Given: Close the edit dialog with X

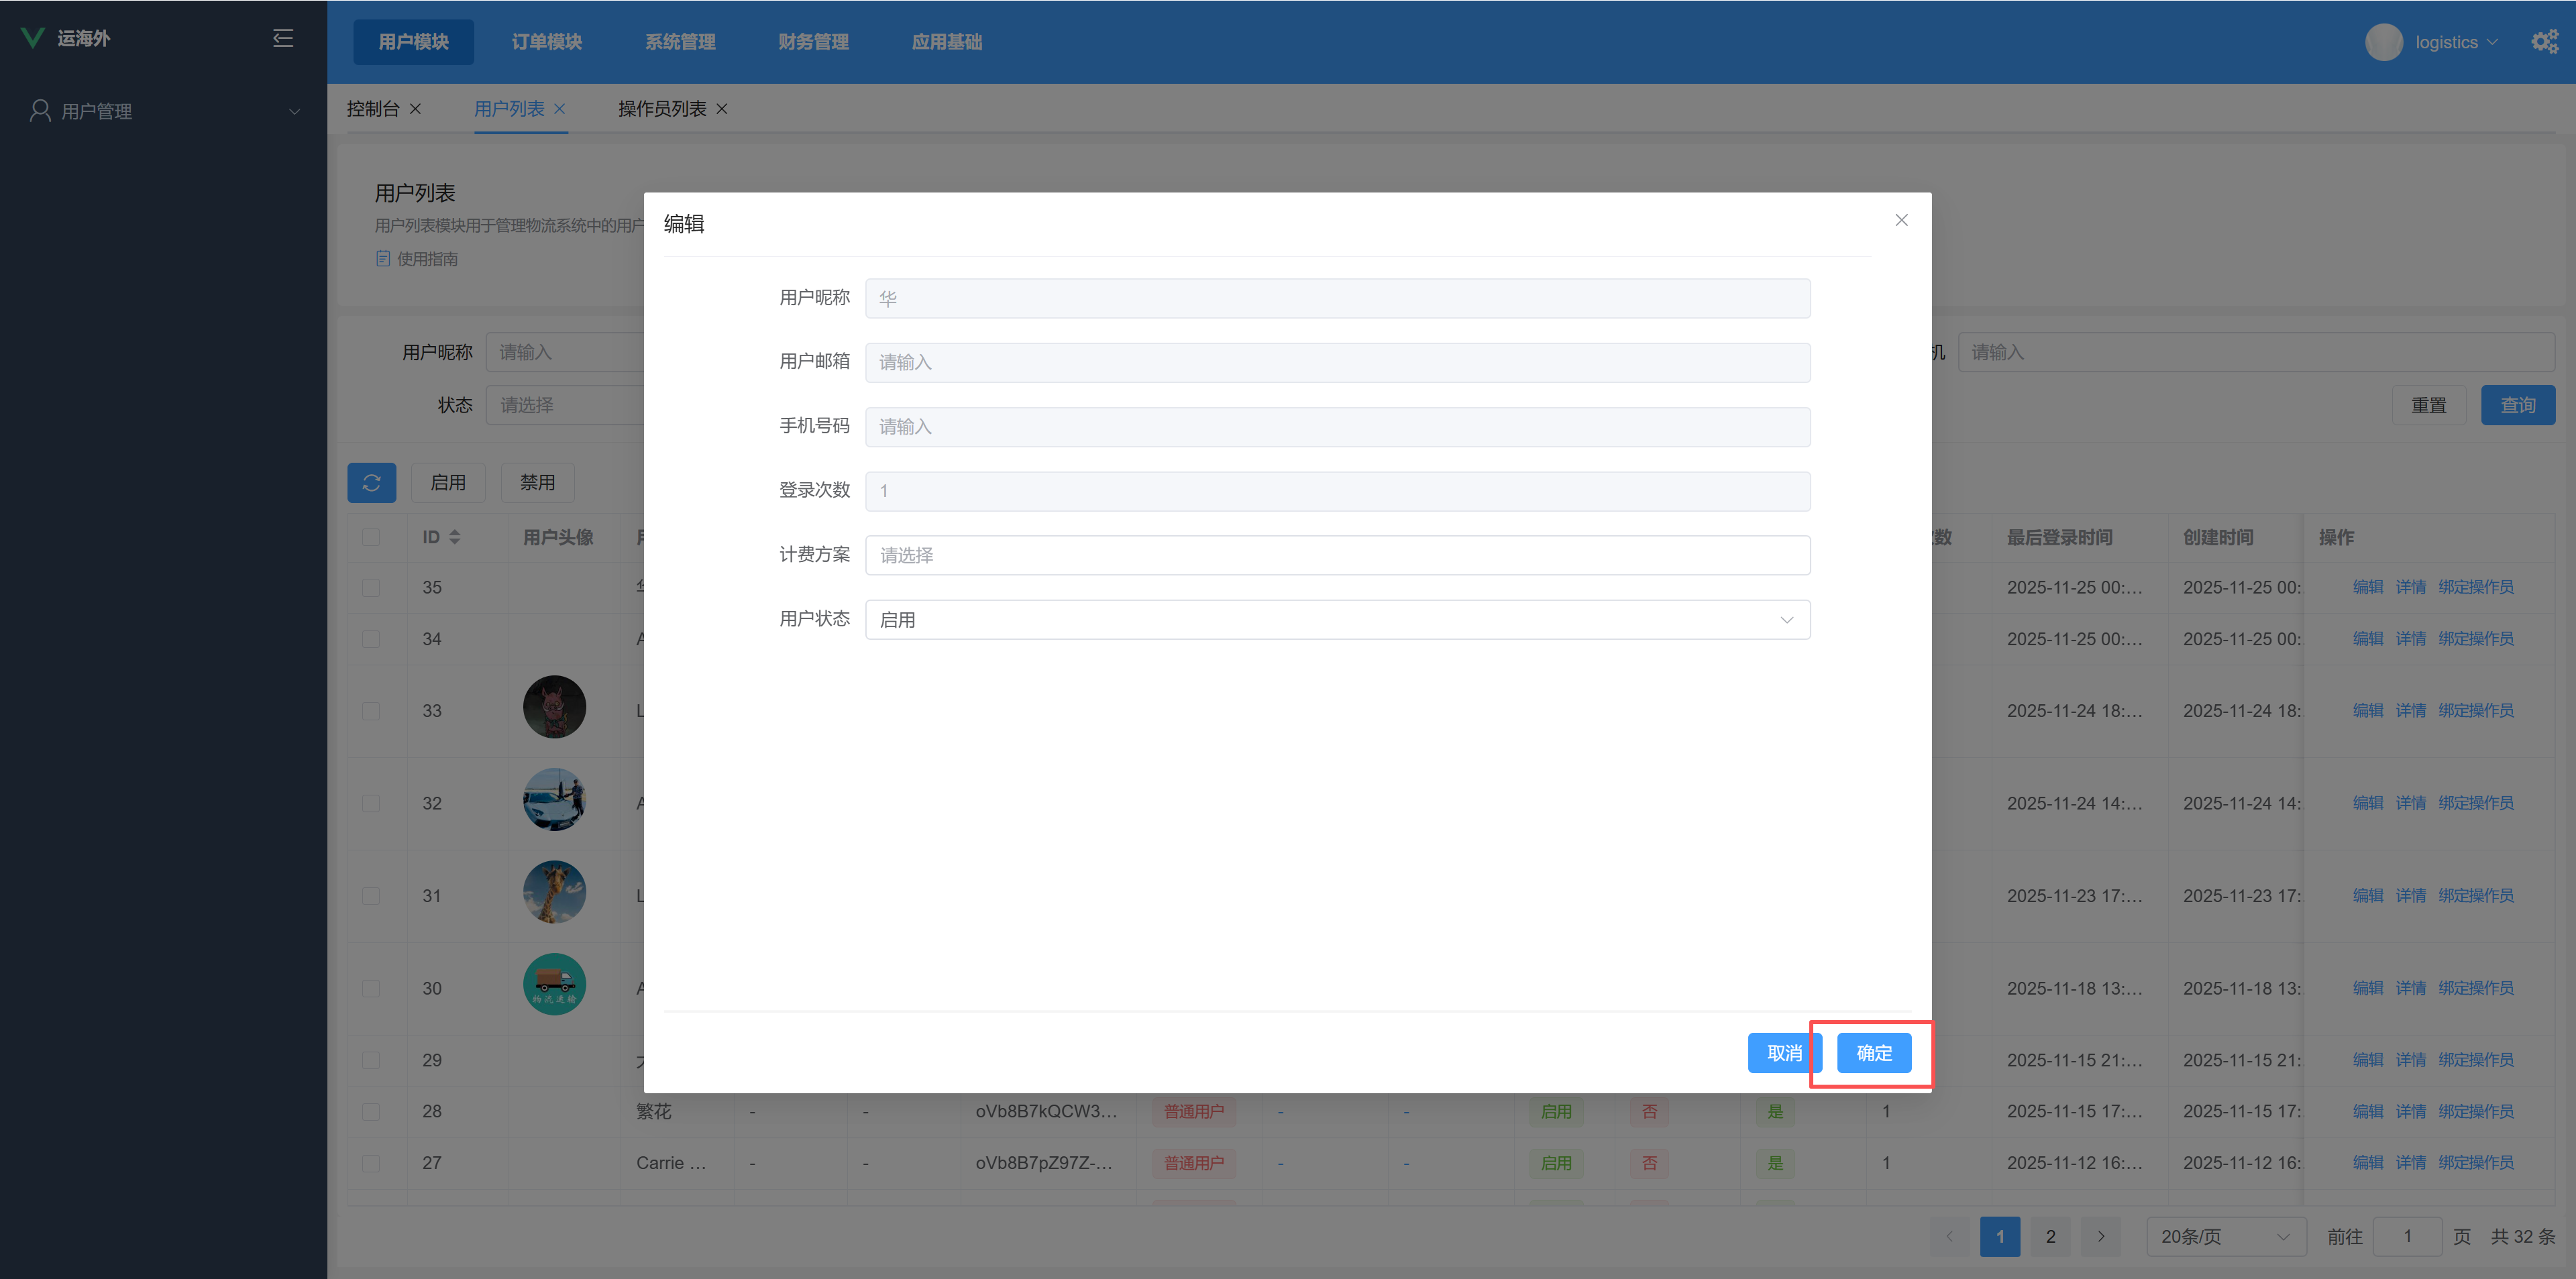Looking at the screenshot, I should [x=1901, y=220].
